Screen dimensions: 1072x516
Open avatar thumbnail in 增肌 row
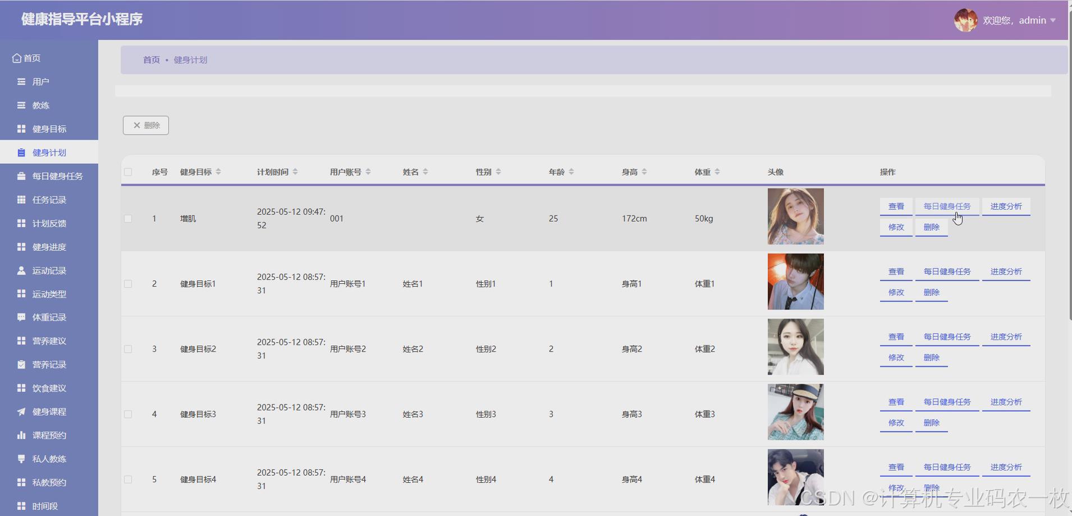tap(796, 216)
